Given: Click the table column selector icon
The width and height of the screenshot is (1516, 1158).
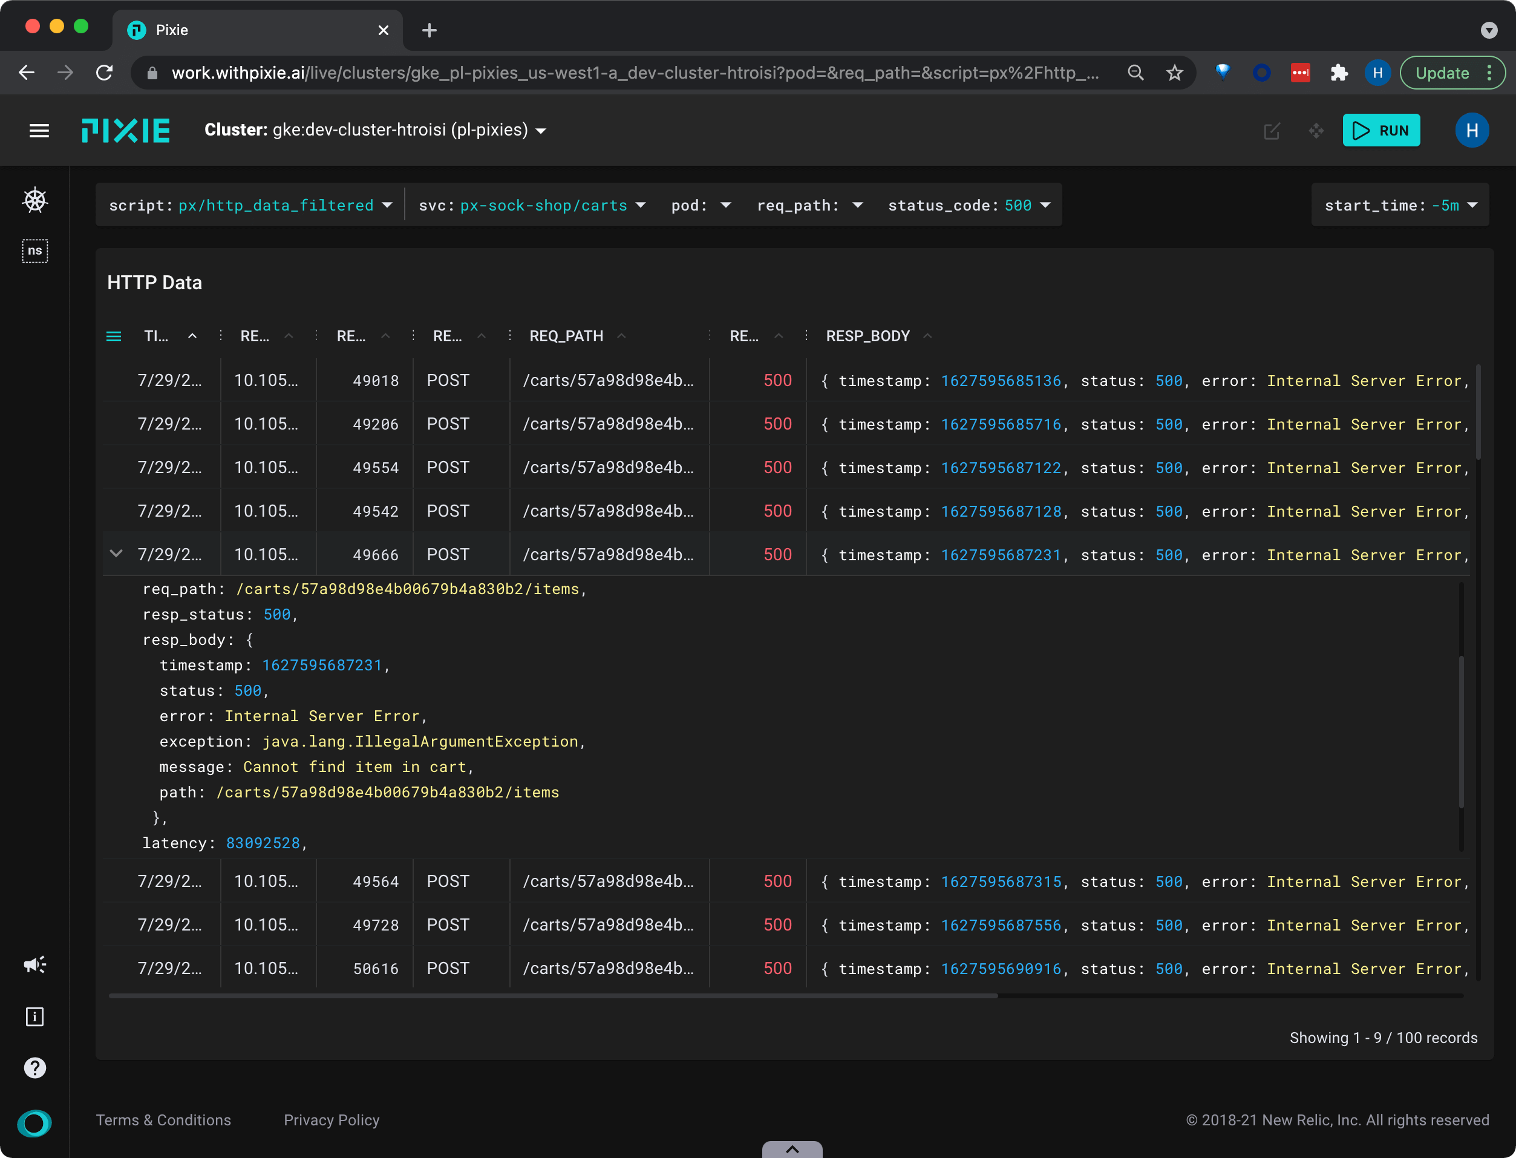Looking at the screenshot, I should click(114, 336).
